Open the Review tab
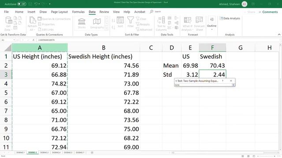Viewport: 282px width, 158px height. tap(104, 12)
